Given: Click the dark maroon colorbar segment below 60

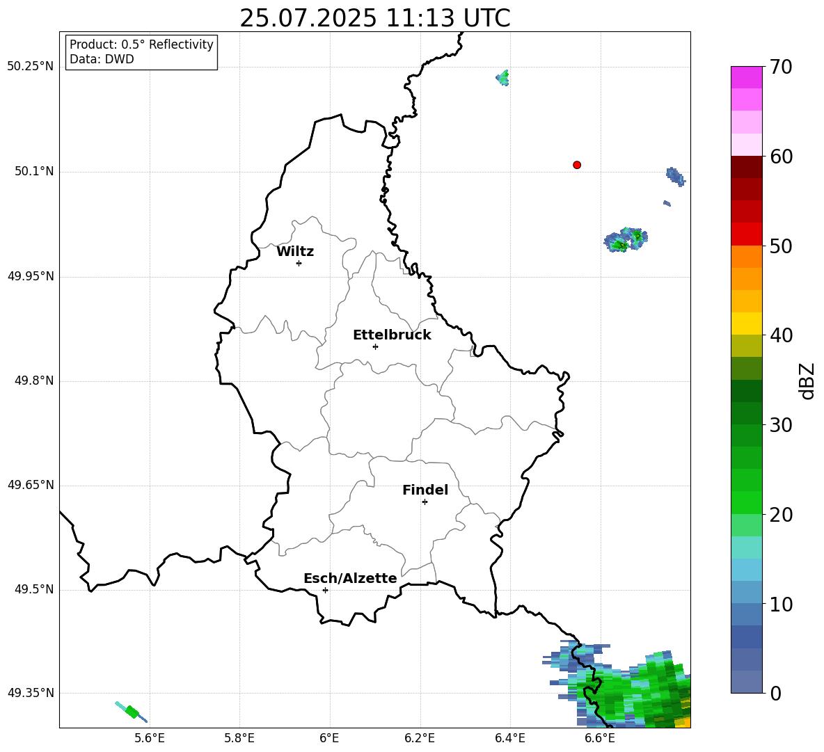Looking at the screenshot, I should click(746, 167).
